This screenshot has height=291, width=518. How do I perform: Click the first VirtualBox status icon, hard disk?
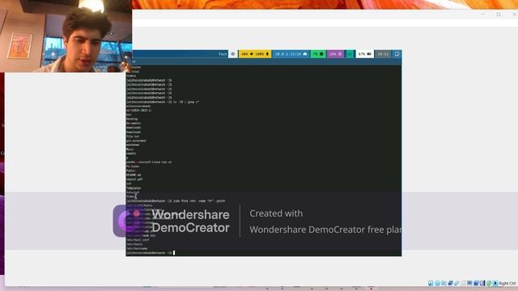click(x=431, y=283)
